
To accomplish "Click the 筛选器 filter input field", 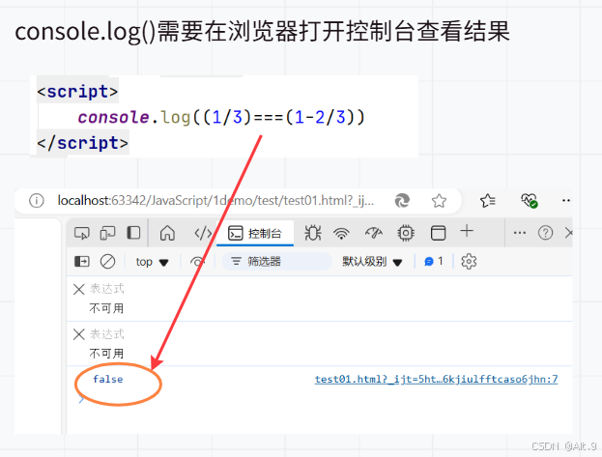I will [x=276, y=262].
